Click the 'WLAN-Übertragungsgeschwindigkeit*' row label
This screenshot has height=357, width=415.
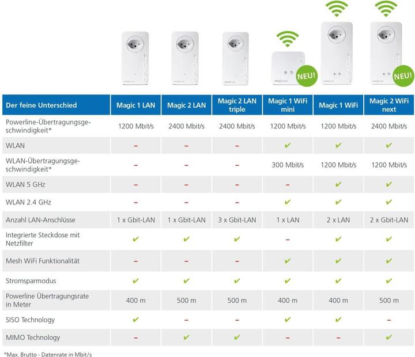click(x=43, y=165)
